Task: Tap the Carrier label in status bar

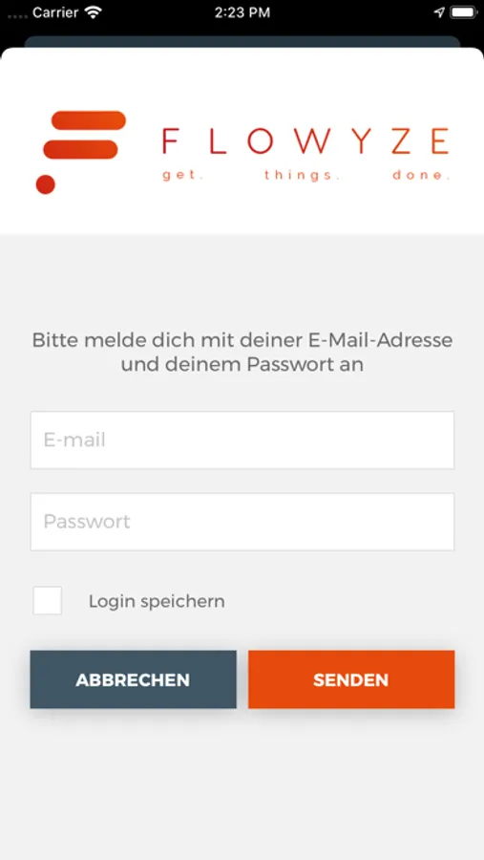Action: (x=55, y=12)
